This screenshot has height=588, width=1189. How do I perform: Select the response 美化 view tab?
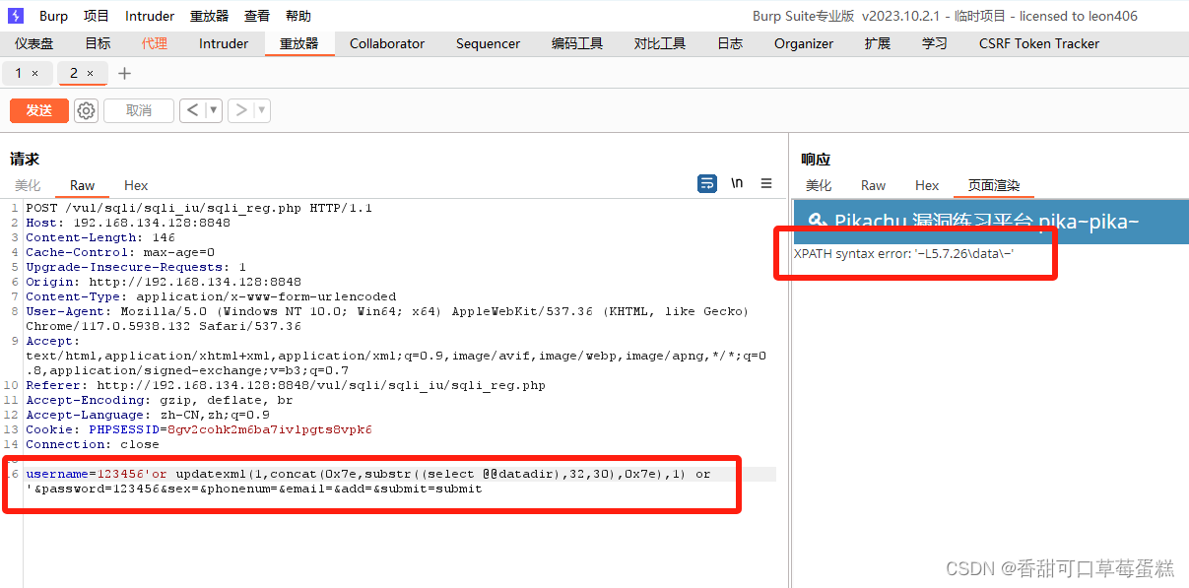pyautogui.click(x=819, y=185)
